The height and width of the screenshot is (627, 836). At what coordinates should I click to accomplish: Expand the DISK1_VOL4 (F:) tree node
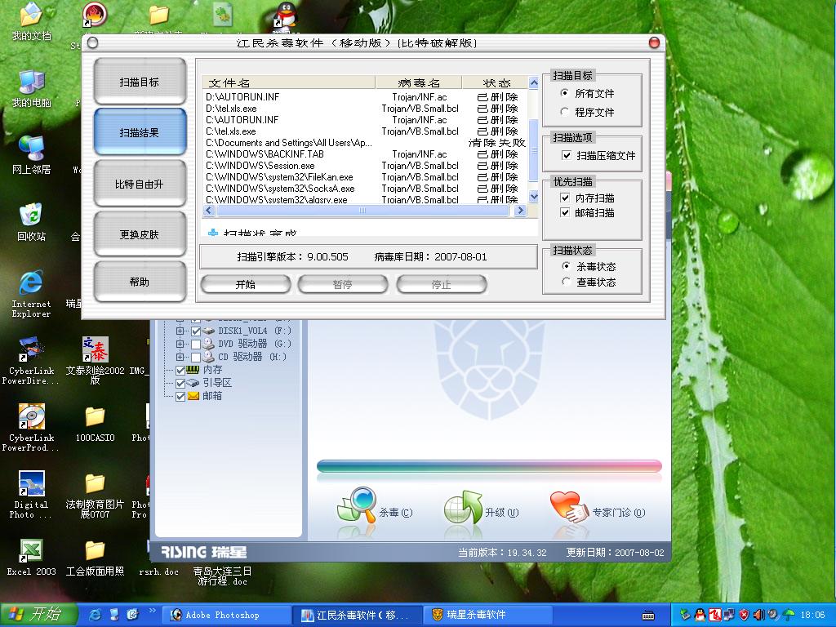[x=180, y=331]
